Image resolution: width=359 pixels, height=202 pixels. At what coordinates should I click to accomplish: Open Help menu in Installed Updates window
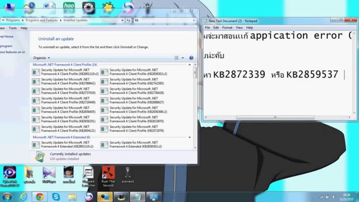(24, 28)
